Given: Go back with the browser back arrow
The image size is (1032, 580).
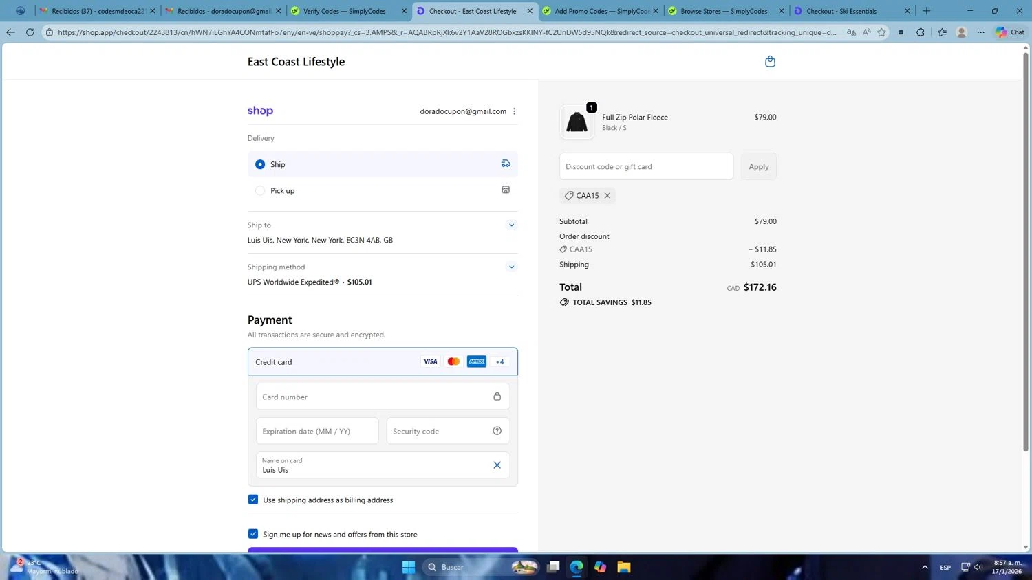Looking at the screenshot, I should 10,32.
